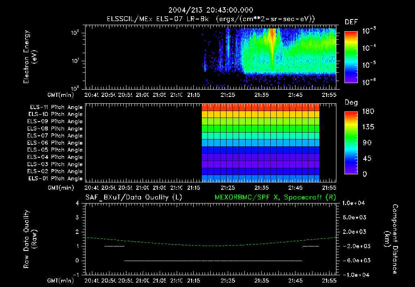Image resolution: width=415 pixels, height=287 pixels.
Task: Click the 21:25 tick label under the spectrogram
Action: point(228,95)
